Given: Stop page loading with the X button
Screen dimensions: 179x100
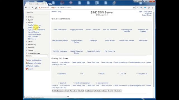Looking at the screenshot, I should (32, 7).
